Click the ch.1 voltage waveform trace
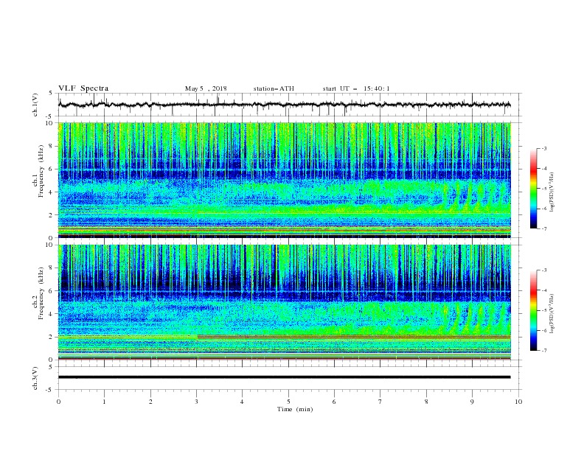The height and width of the screenshot is (451, 584). click(x=284, y=105)
